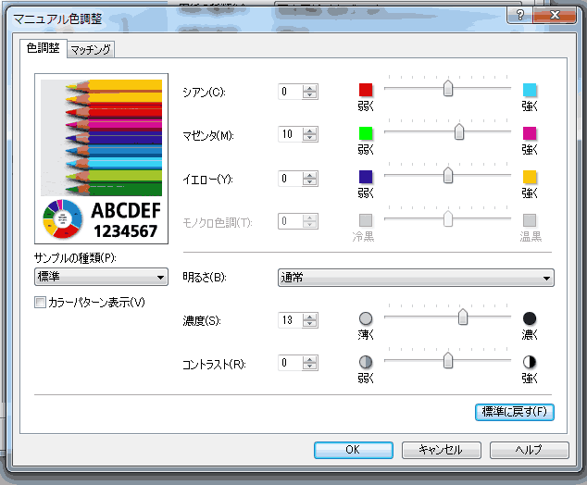Enable the カラーパターン表示 checkbox
Image resolution: width=587 pixels, height=485 pixels.
click(40, 302)
